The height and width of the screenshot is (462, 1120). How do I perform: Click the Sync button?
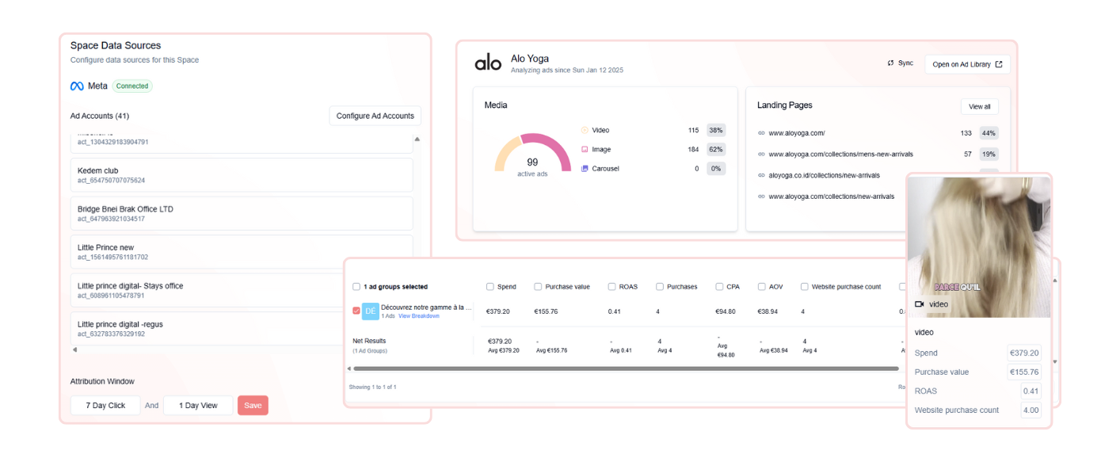[x=901, y=63]
